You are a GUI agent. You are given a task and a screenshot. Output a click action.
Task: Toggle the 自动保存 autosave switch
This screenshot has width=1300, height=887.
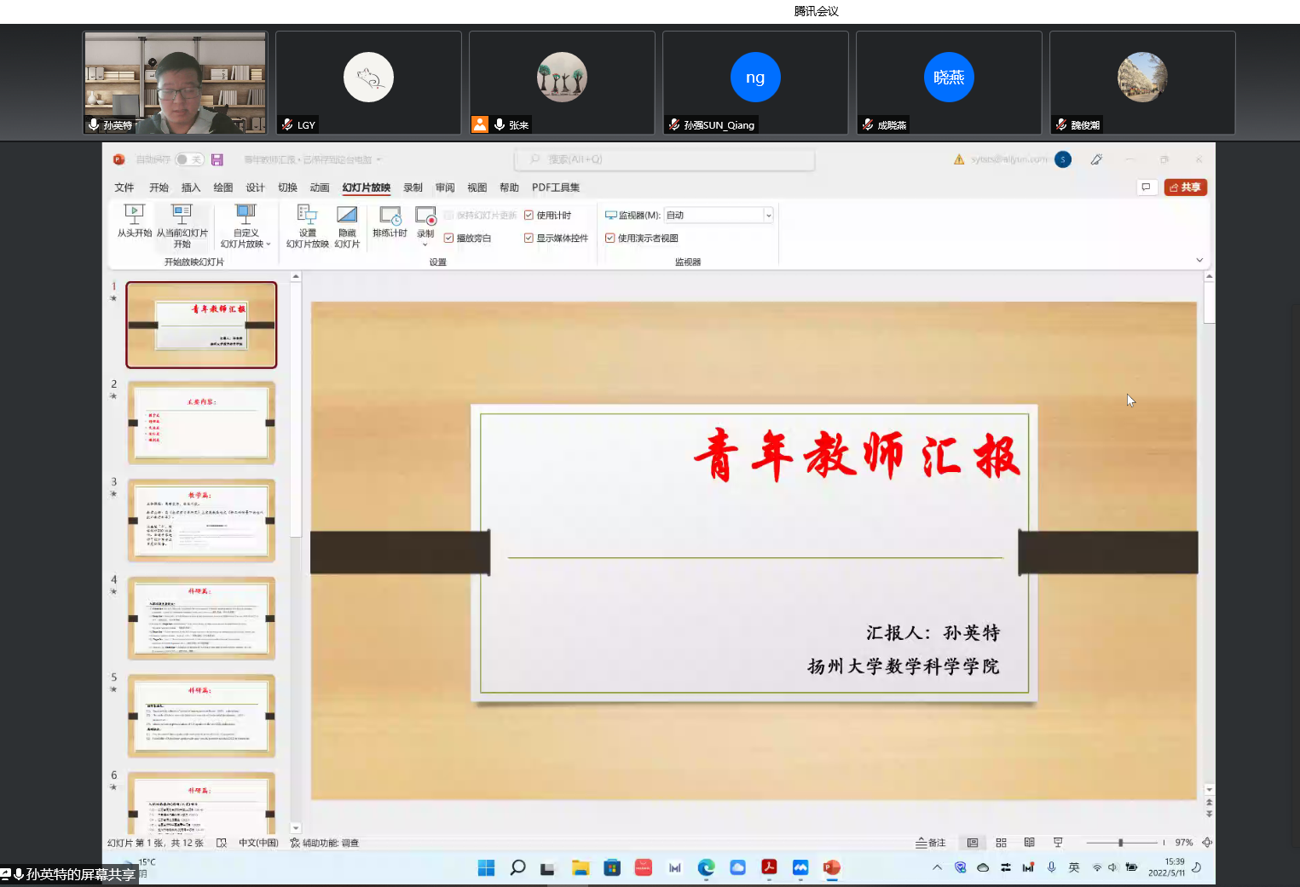pos(188,159)
